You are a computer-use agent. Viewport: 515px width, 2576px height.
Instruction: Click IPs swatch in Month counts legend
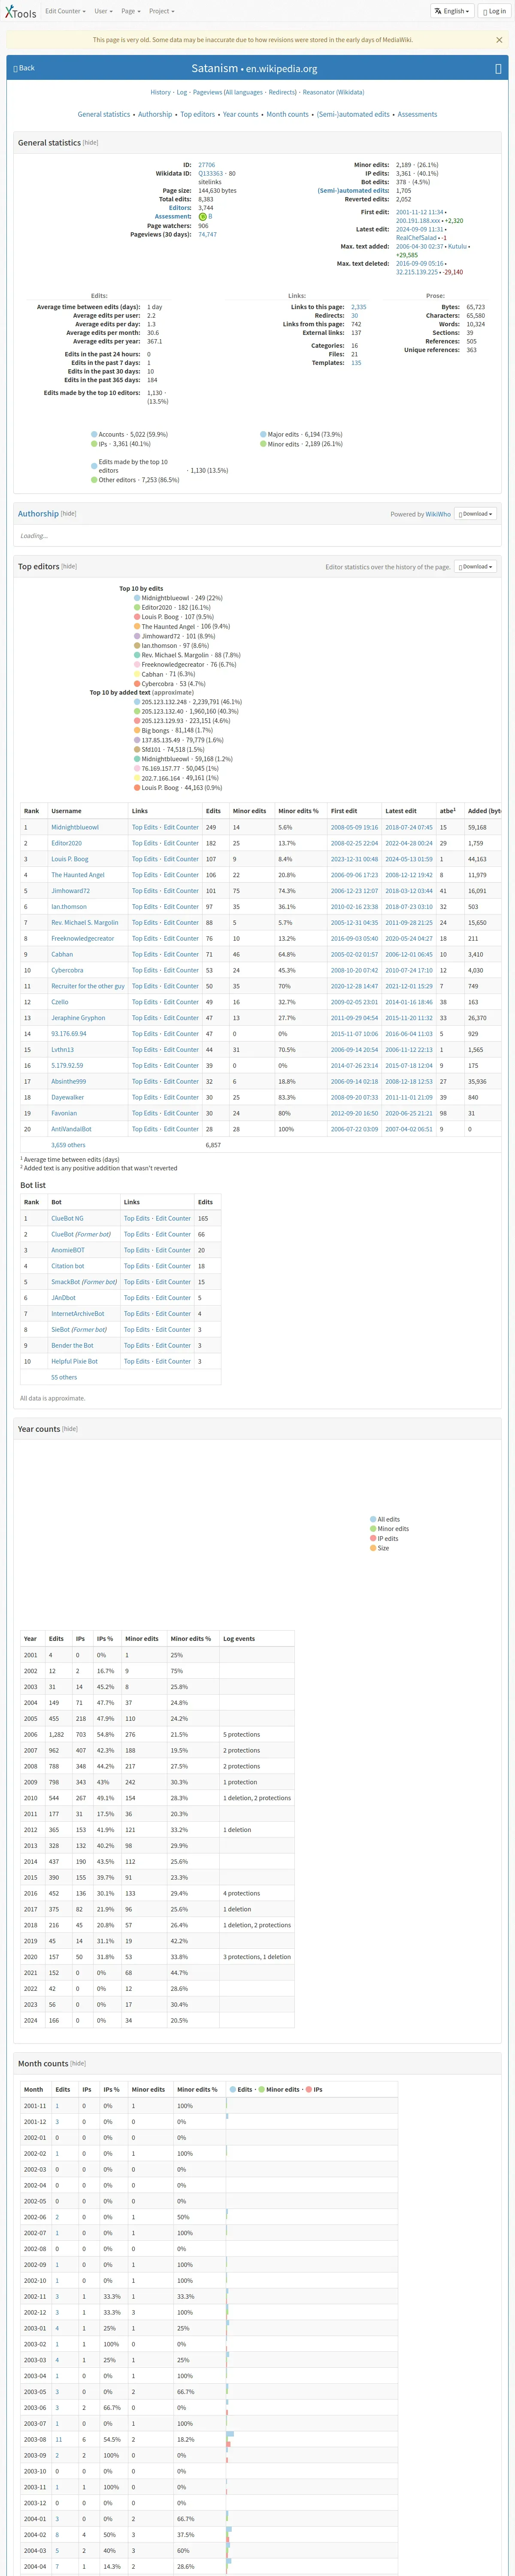point(309,2089)
